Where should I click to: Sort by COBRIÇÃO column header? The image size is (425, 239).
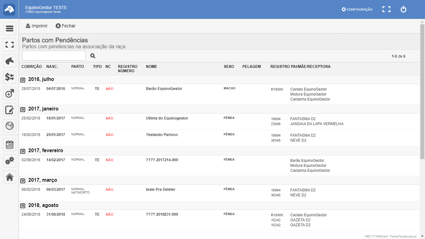point(32,67)
